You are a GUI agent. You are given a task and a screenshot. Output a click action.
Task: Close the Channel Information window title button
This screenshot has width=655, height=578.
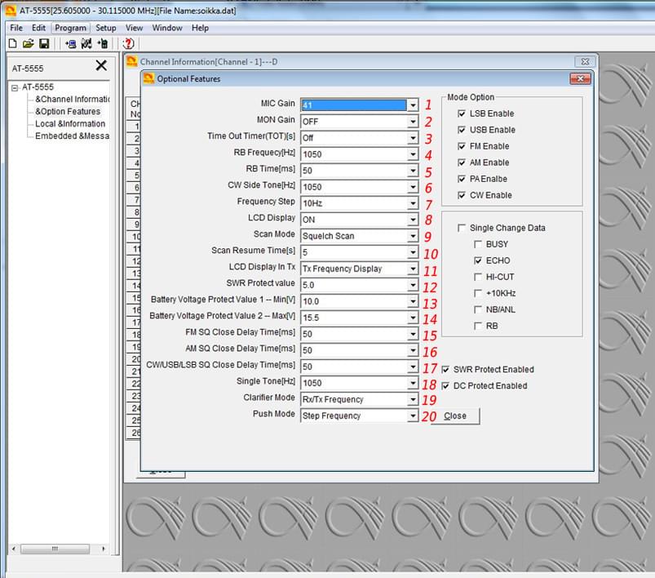point(585,61)
